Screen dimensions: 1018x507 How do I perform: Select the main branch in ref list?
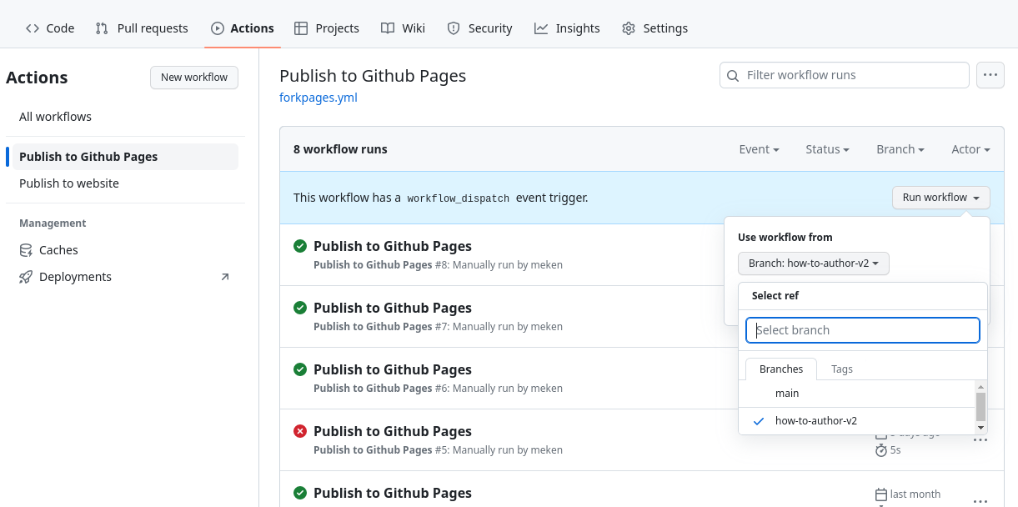tap(786, 394)
